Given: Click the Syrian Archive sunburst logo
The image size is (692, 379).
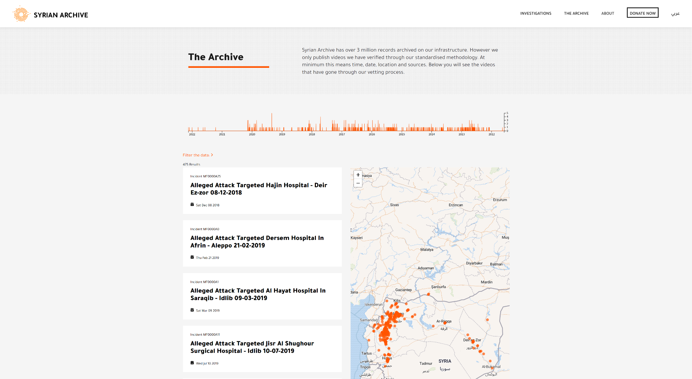Looking at the screenshot, I should click(x=21, y=15).
